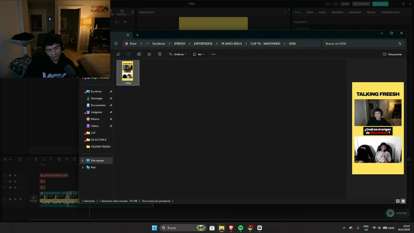Image resolution: width=414 pixels, height=233 pixels.
Task: Toggle visibility of the second text track
Action: (15, 181)
